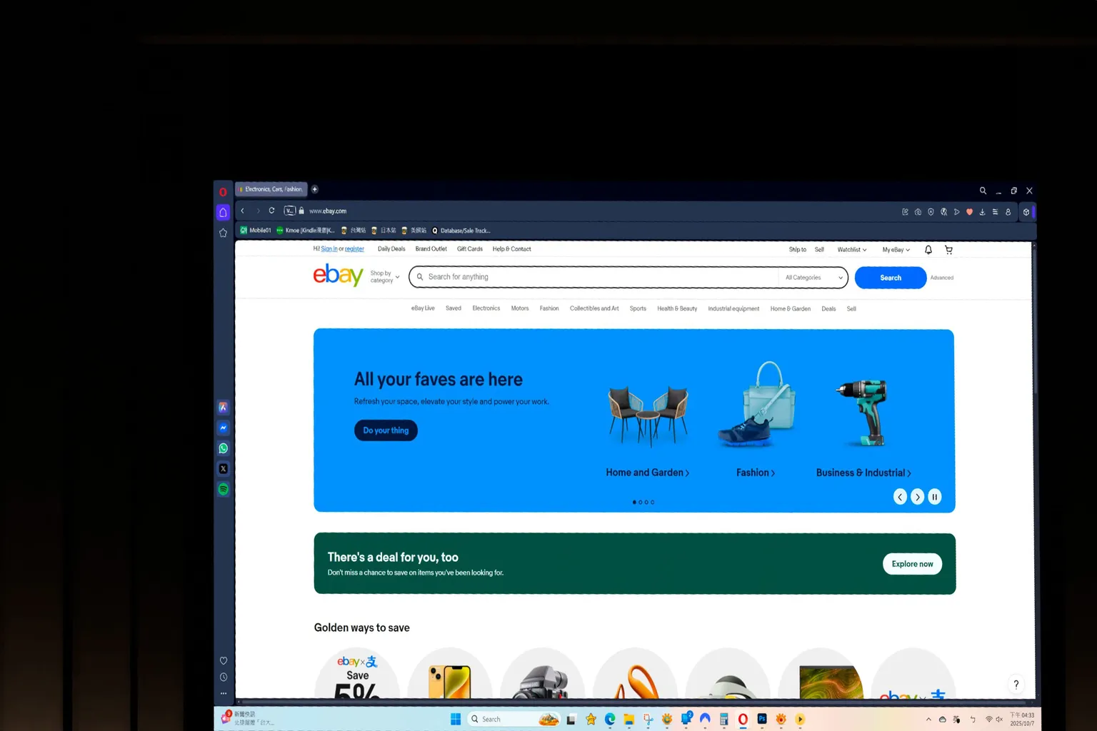Image resolution: width=1097 pixels, height=731 pixels.
Task: Click the orange heart bookmark icon
Action: [x=969, y=212]
